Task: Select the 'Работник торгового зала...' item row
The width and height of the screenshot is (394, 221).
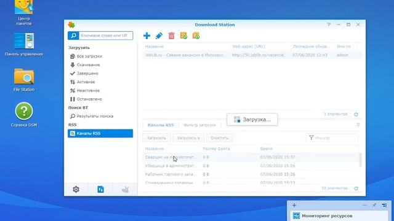Action: 251,174
